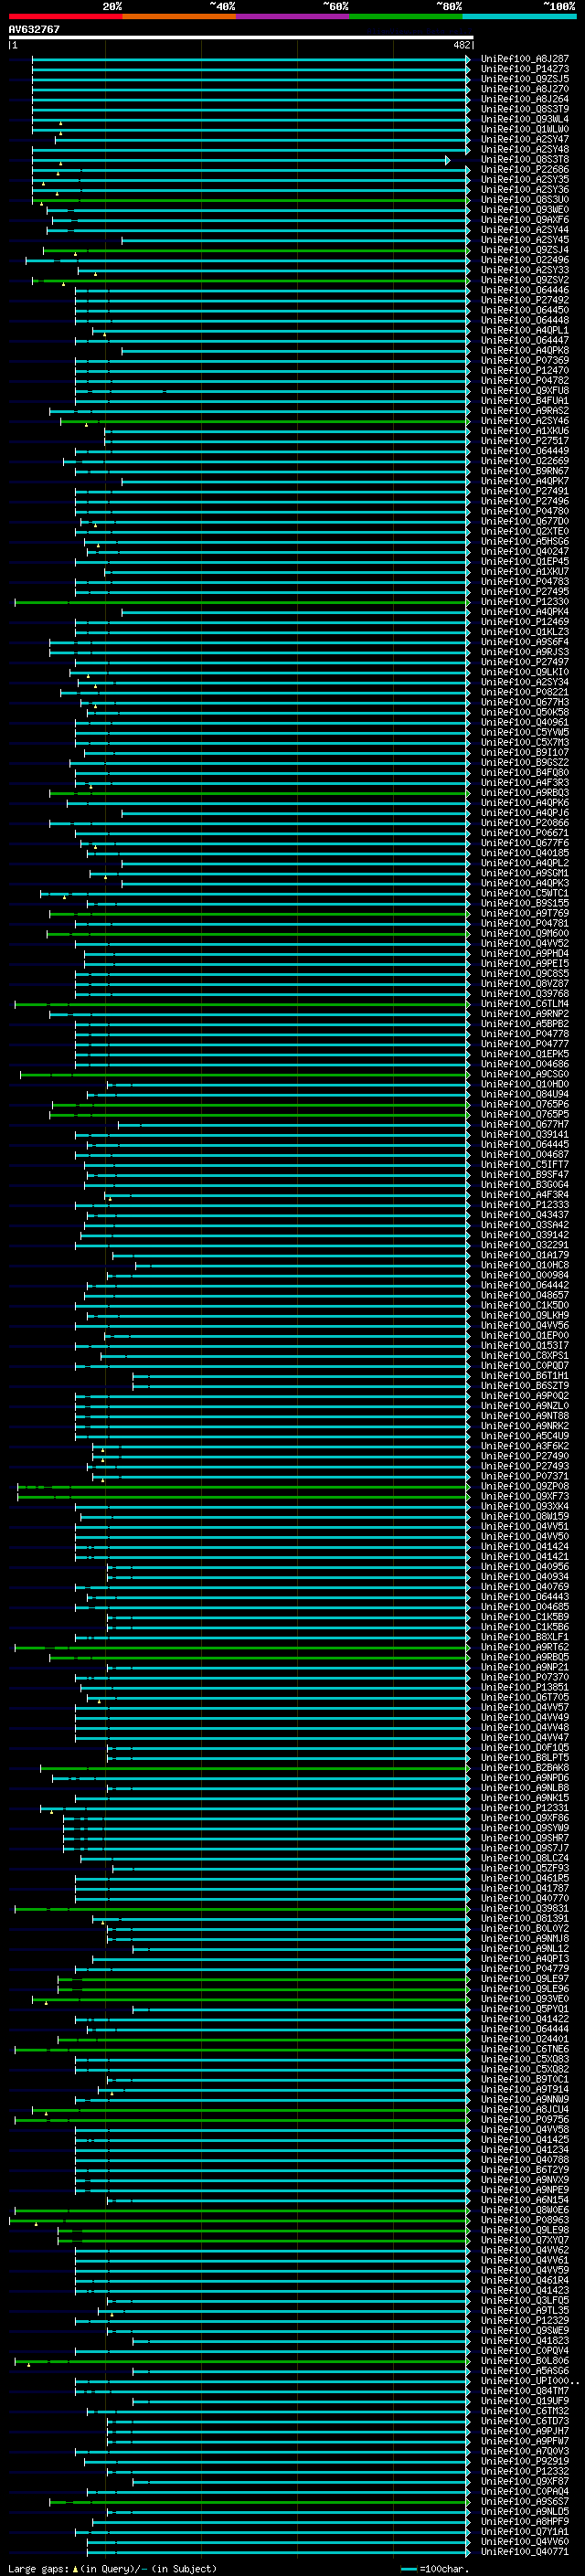Select the UniRef100_A2SY46 label
Viewport: 585px width, 2576px height.
[525, 421]
